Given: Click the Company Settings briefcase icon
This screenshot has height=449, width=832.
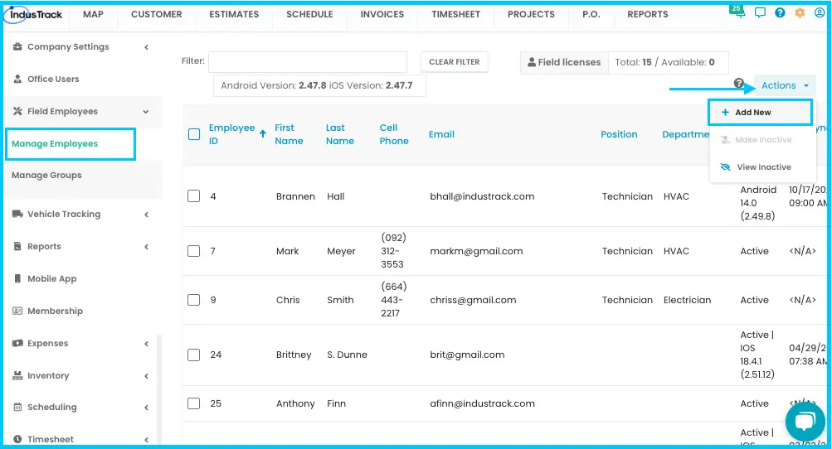Looking at the screenshot, I should coord(17,46).
